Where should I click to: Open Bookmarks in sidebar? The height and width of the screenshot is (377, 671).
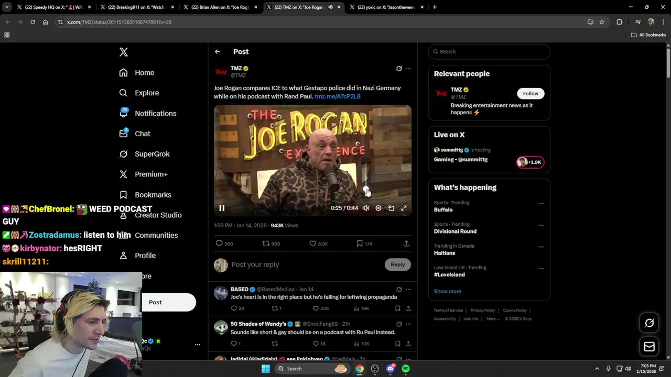click(145, 195)
